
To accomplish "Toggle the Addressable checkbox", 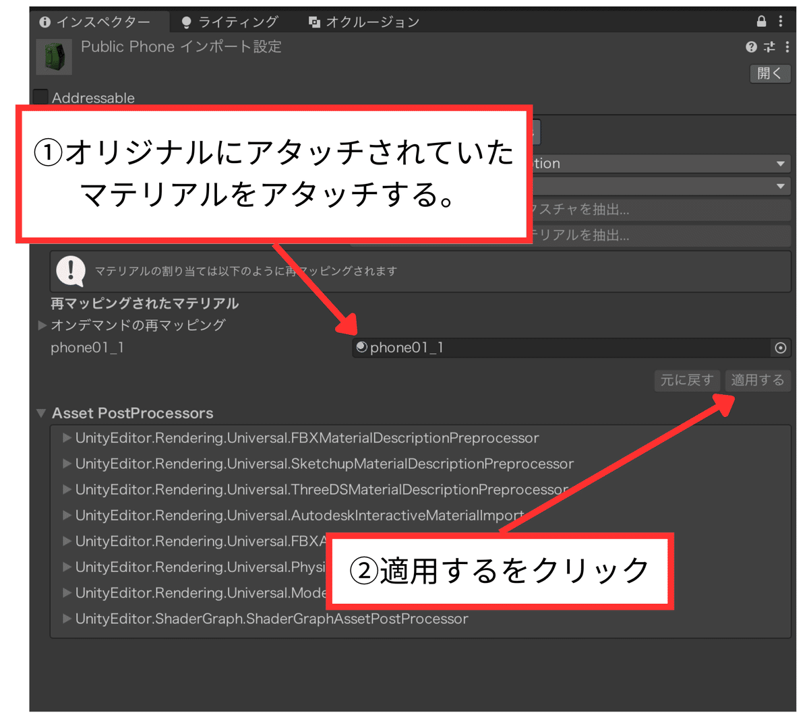I will pos(40,96).
